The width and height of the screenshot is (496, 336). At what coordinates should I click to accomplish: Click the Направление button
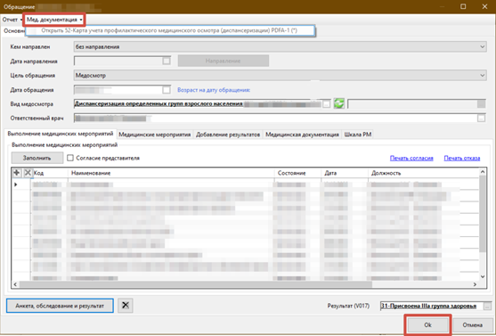click(224, 61)
